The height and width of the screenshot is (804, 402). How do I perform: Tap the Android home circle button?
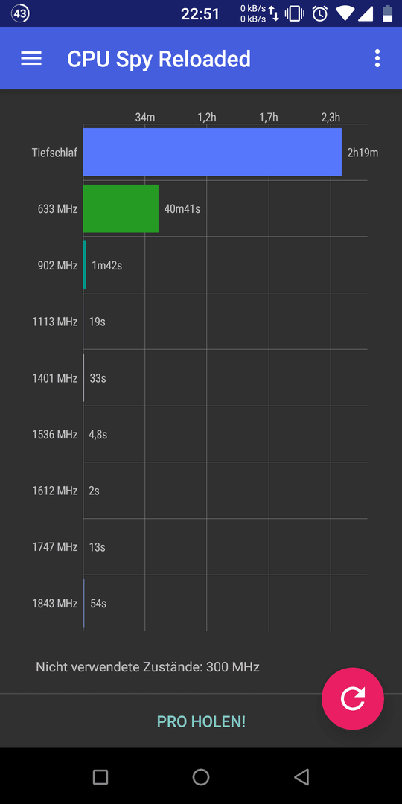[201, 776]
